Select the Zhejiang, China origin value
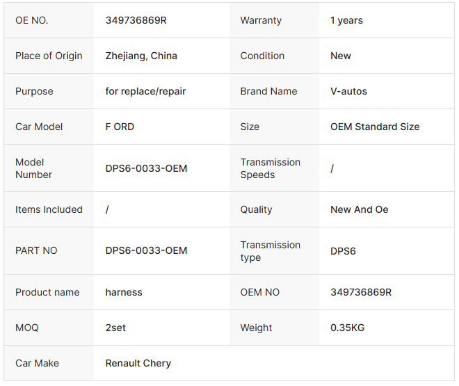This screenshot has height=386, width=459. point(141,56)
